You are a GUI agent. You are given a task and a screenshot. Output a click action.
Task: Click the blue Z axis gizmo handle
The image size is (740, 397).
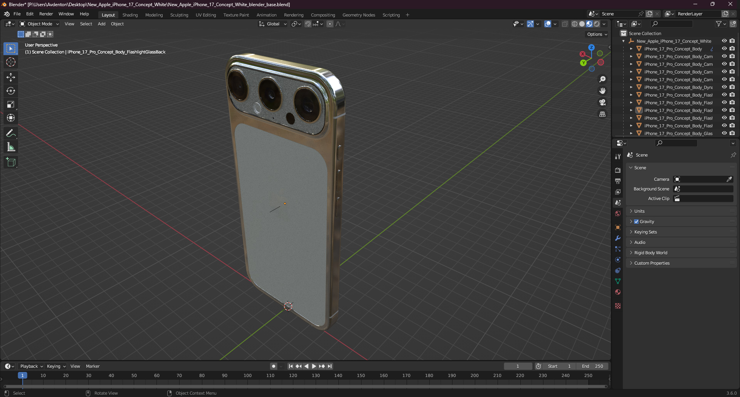pyautogui.click(x=591, y=47)
